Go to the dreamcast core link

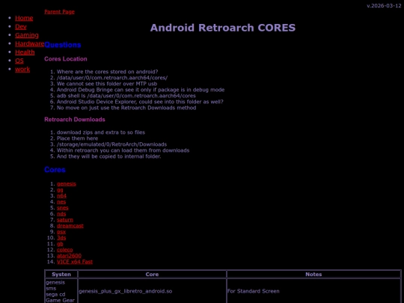click(70, 226)
